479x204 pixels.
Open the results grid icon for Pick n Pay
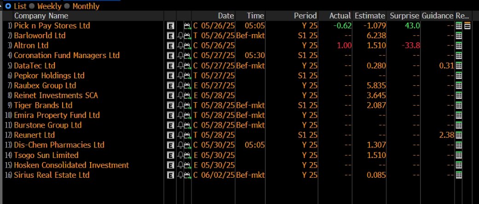pyautogui.click(x=459, y=26)
